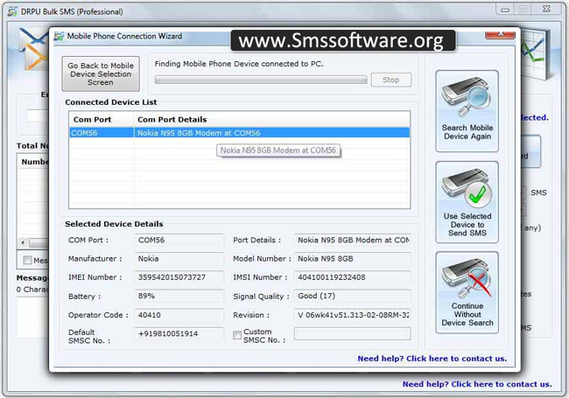The width and height of the screenshot is (569, 398).
Task: Click Port Details field in device details
Action: pyautogui.click(x=352, y=240)
